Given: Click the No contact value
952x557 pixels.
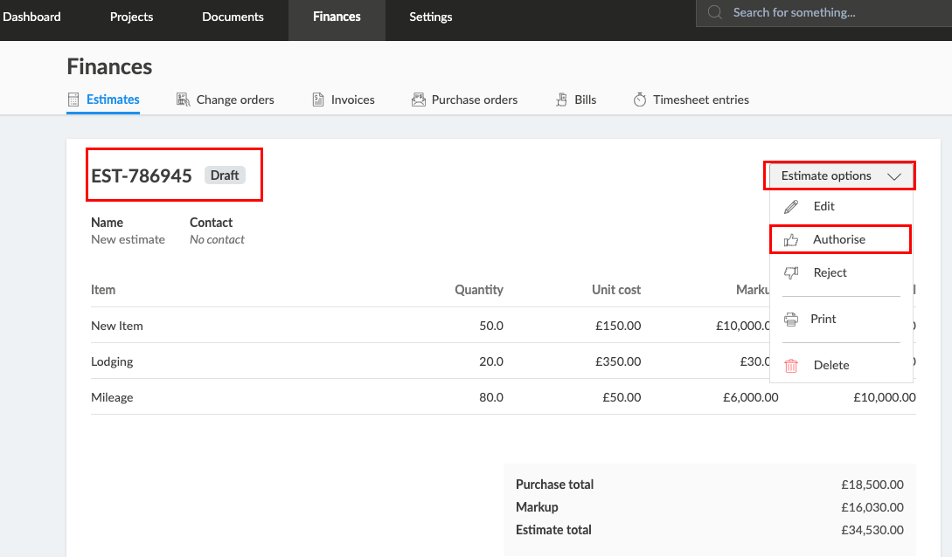Looking at the screenshot, I should (217, 239).
